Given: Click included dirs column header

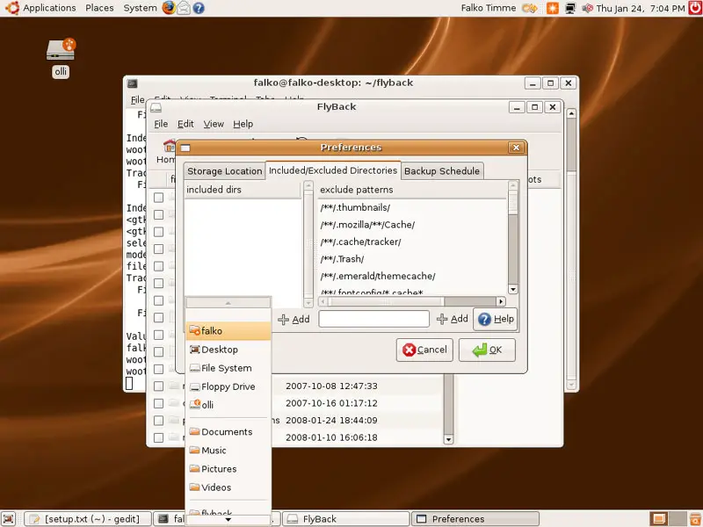Looking at the screenshot, I should click(243, 190).
